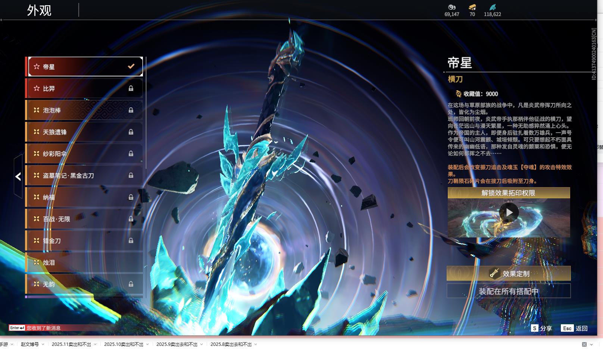Viewport: 603px width, 350px height.
Task: Expand the arrow next to 2025.10卖出和不出 tab
Action: 147,344
